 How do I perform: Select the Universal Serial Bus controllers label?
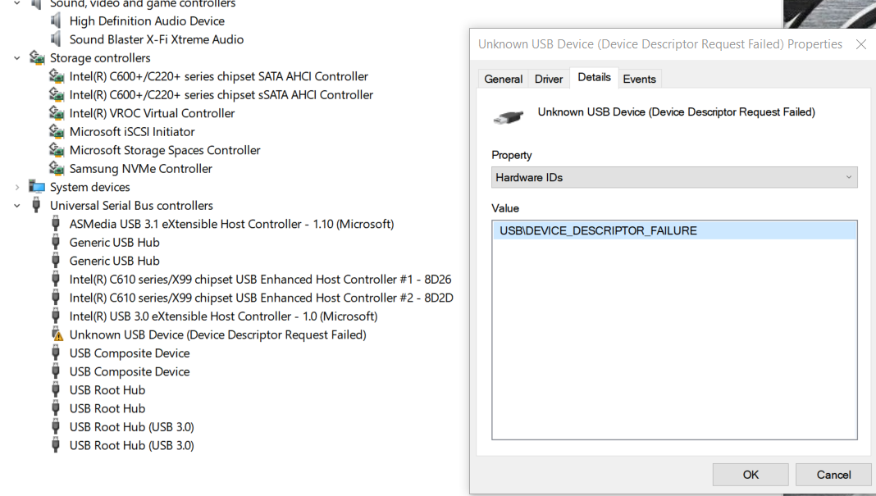click(131, 205)
